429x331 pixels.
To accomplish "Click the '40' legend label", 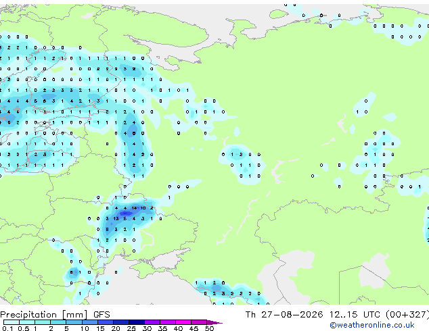I will 178,328.
